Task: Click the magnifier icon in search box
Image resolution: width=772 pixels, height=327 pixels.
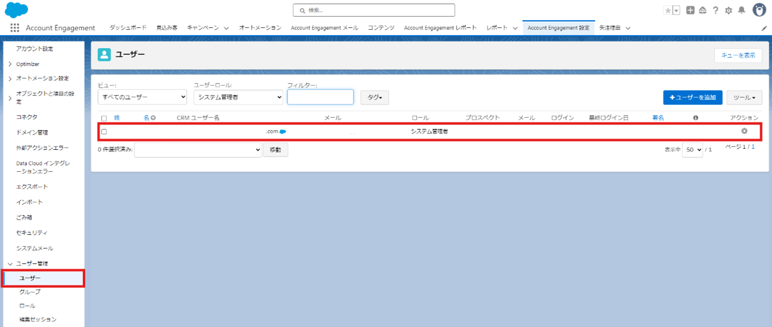Action: (x=302, y=11)
